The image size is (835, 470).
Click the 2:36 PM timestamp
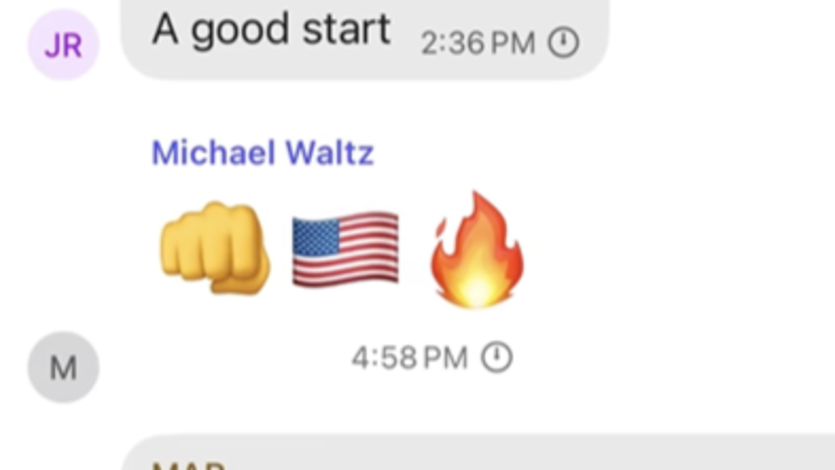tap(478, 43)
